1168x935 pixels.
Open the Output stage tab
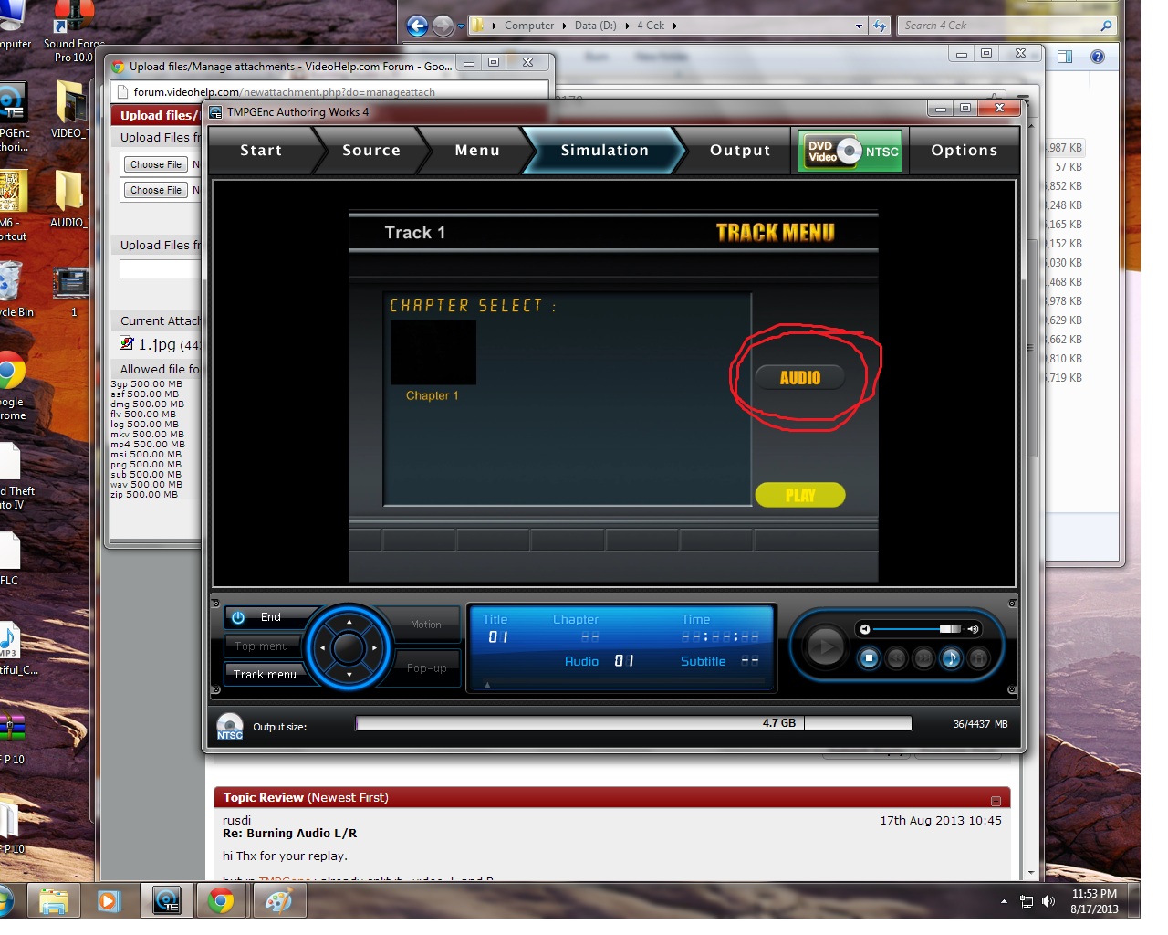(740, 150)
